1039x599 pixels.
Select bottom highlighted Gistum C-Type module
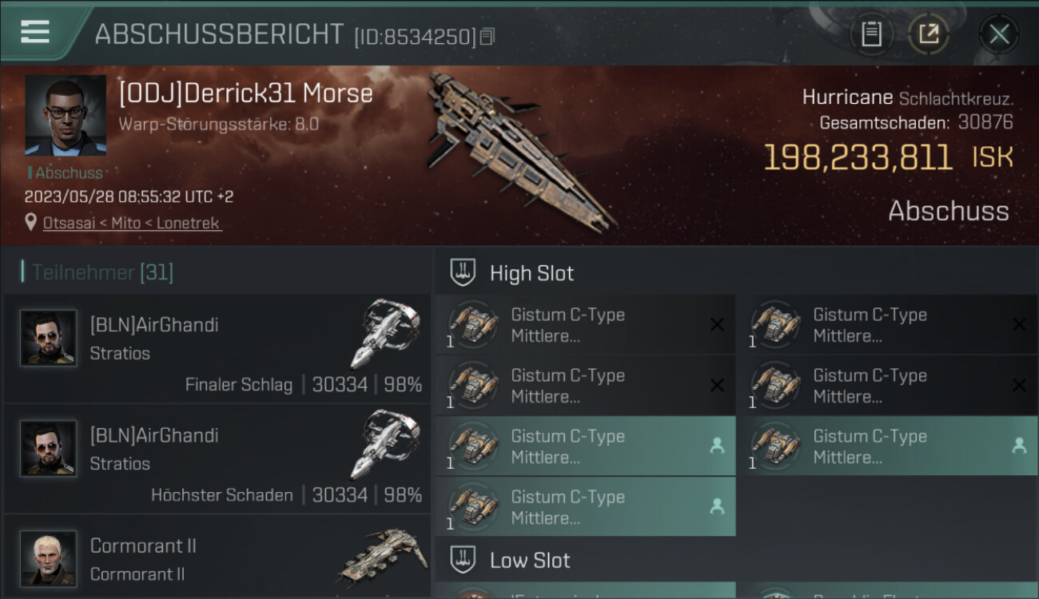(585, 507)
